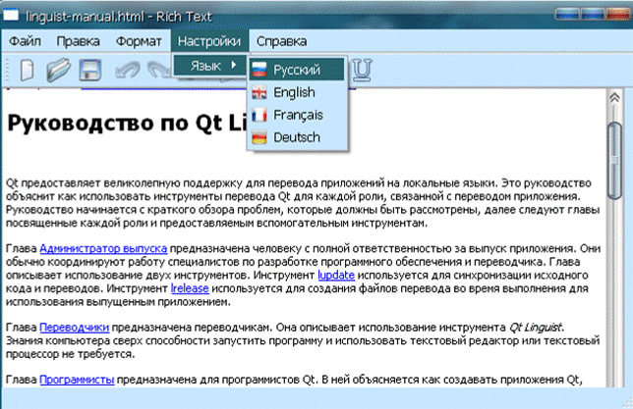Click the vertical scrollbar handle
Screen dimensions: 633x409
click(614, 161)
